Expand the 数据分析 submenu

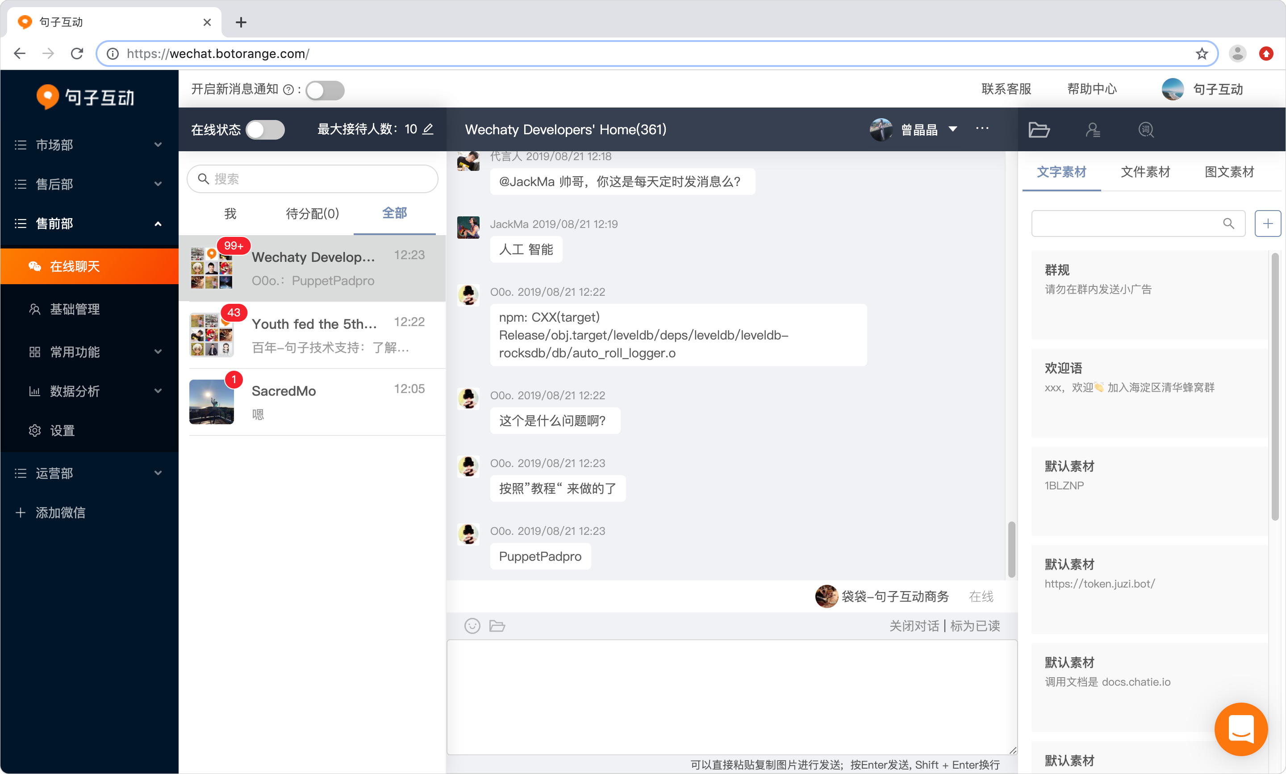[89, 391]
